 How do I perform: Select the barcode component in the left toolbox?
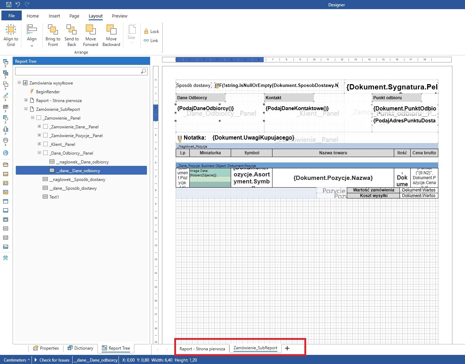(x=6, y=107)
